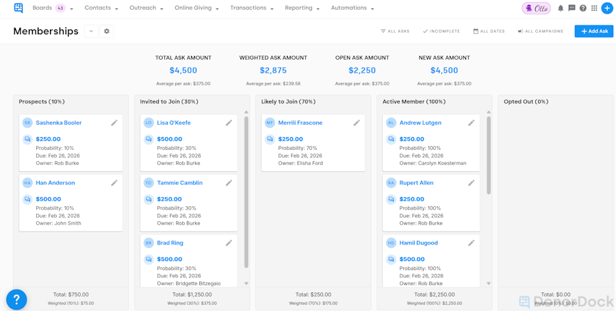Open the Reporting menu

pyautogui.click(x=302, y=8)
